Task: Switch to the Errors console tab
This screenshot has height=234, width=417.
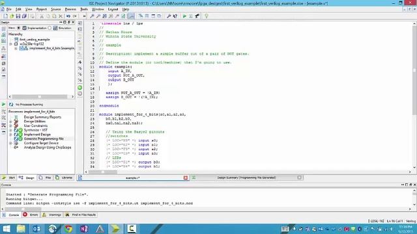Action: pyautogui.click(x=31, y=214)
